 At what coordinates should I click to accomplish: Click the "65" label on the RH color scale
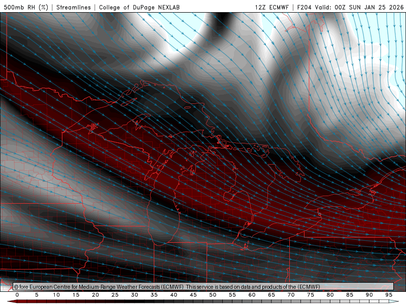[x=272, y=295]
